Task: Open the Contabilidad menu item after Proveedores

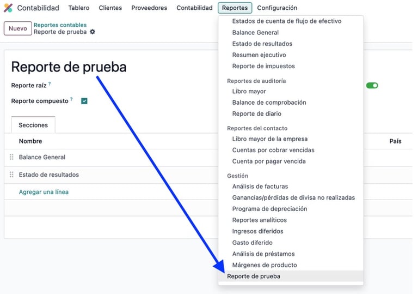Action: tap(194, 8)
